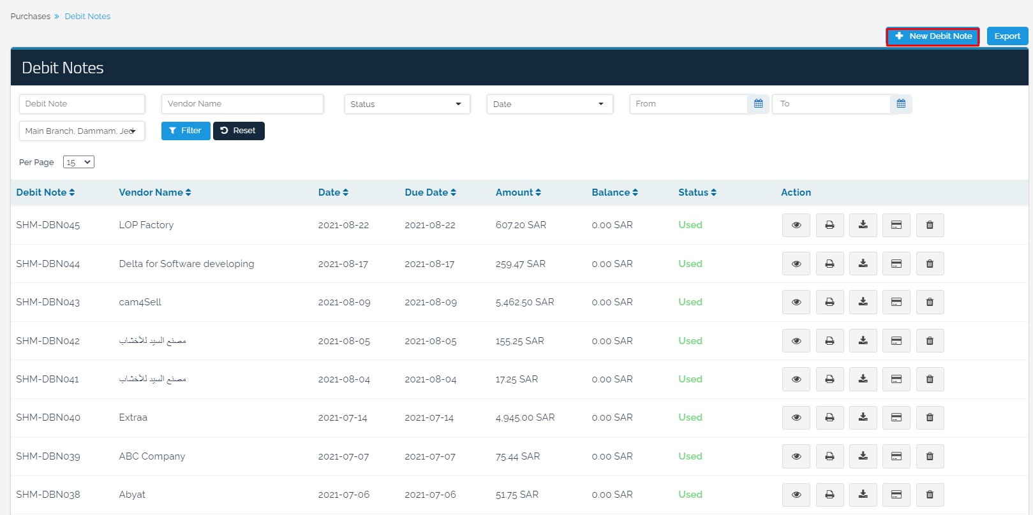Delete Abyat debit note SHM-DBN038

pyautogui.click(x=930, y=495)
